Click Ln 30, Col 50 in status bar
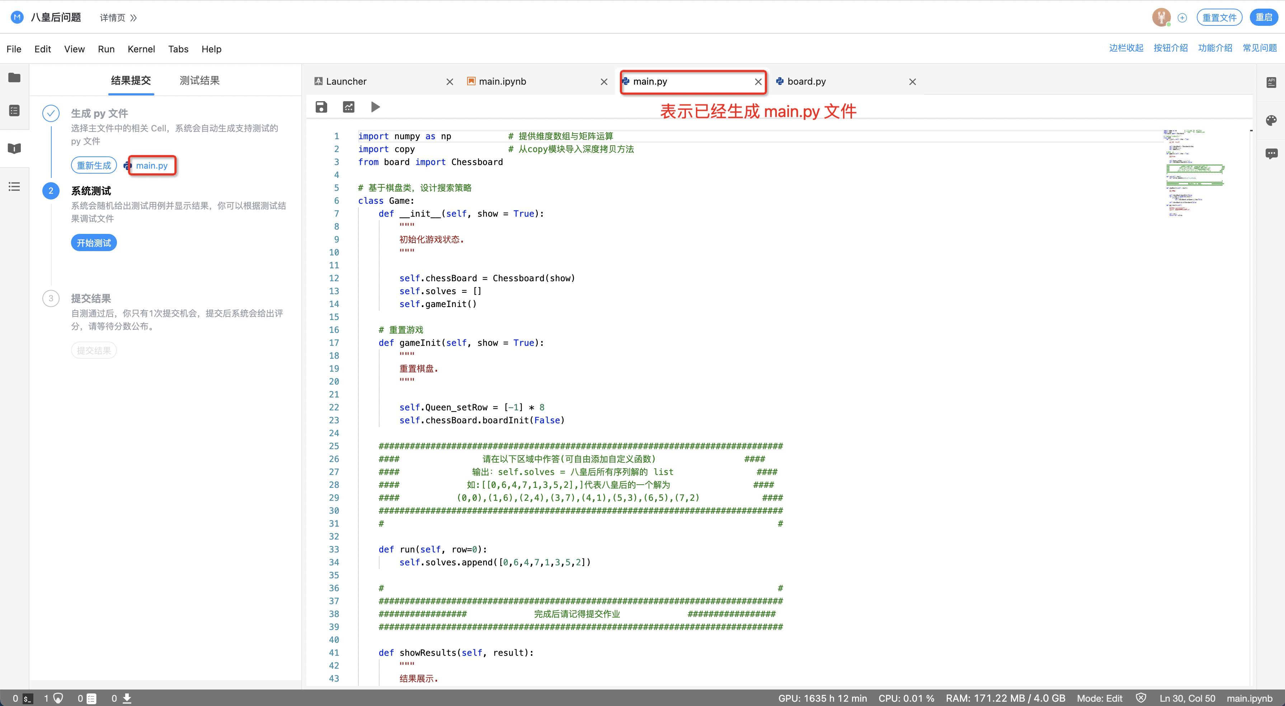This screenshot has height=706, width=1285. coord(1187,698)
